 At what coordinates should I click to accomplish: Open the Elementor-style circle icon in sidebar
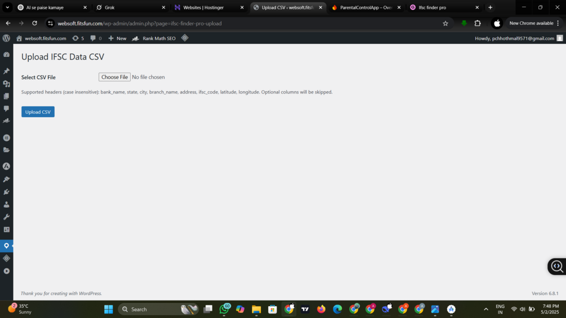[x=7, y=138]
